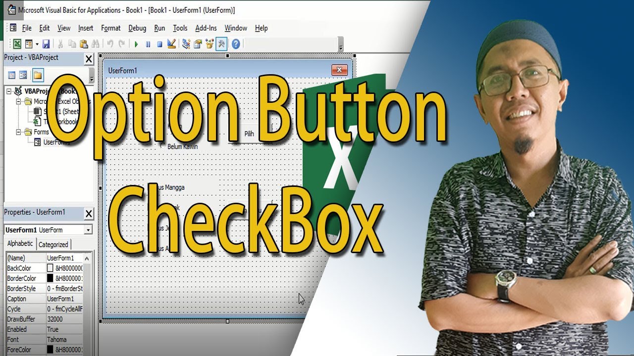Switch to the Alphabetic properties tab
This screenshot has height=356, width=634.
tap(20, 244)
